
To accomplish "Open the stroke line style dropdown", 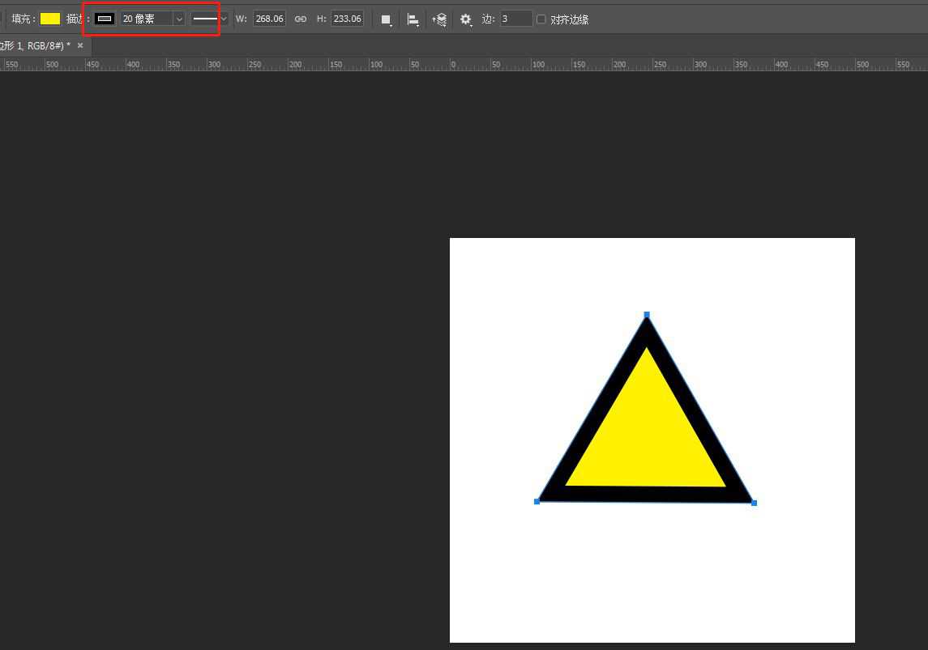I will (x=209, y=19).
